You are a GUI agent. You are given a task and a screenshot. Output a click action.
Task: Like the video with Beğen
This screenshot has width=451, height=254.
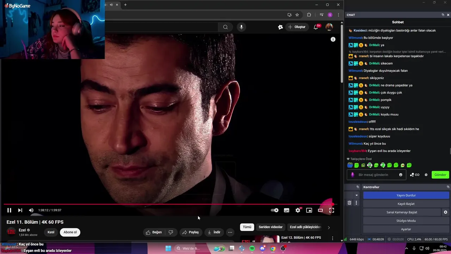click(154, 232)
